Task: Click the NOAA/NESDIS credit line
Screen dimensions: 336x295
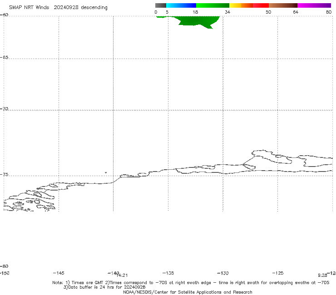Action: coord(188,292)
